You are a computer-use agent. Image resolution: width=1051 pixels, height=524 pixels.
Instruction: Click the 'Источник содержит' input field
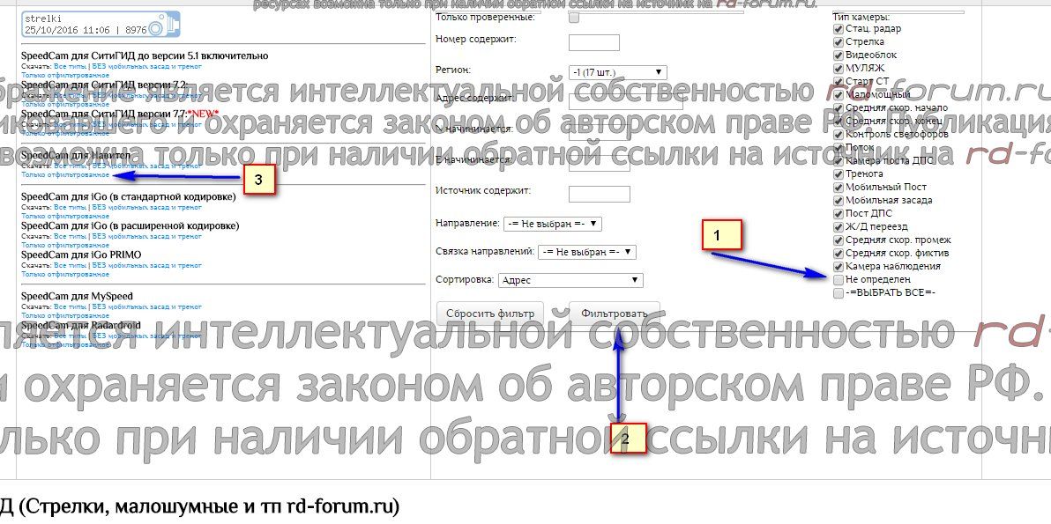(x=600, y=194)
